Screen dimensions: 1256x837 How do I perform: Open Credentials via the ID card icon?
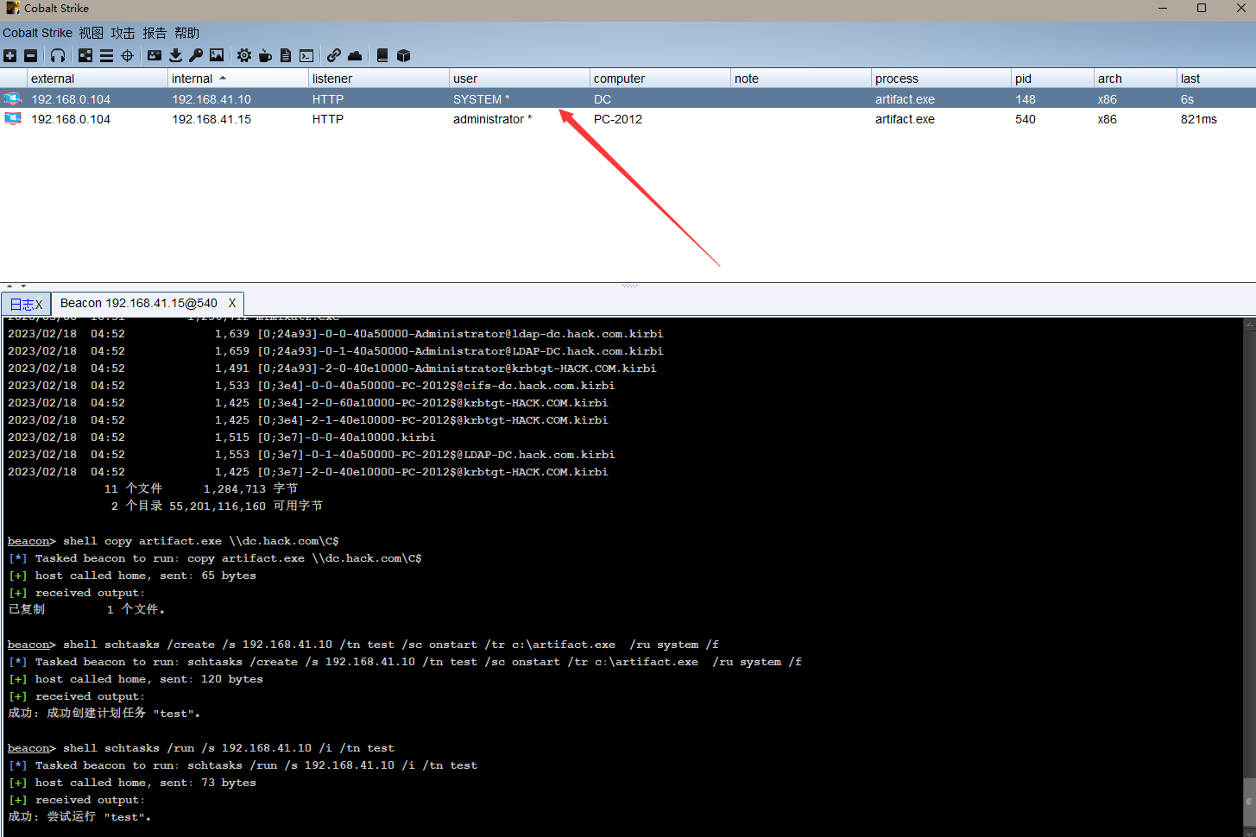point(155,55)
